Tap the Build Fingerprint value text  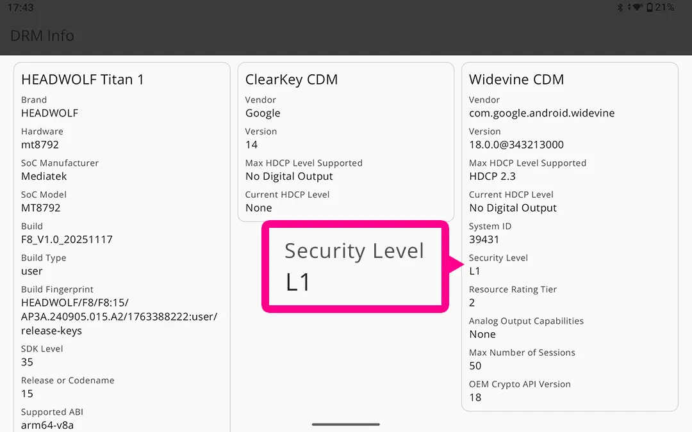[x=119, y=317]
